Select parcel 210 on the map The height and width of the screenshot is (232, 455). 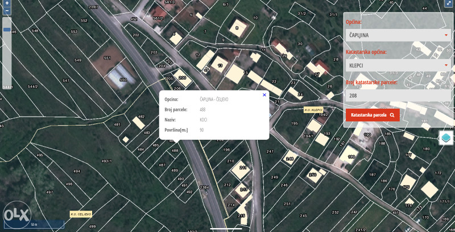[230, 161]
